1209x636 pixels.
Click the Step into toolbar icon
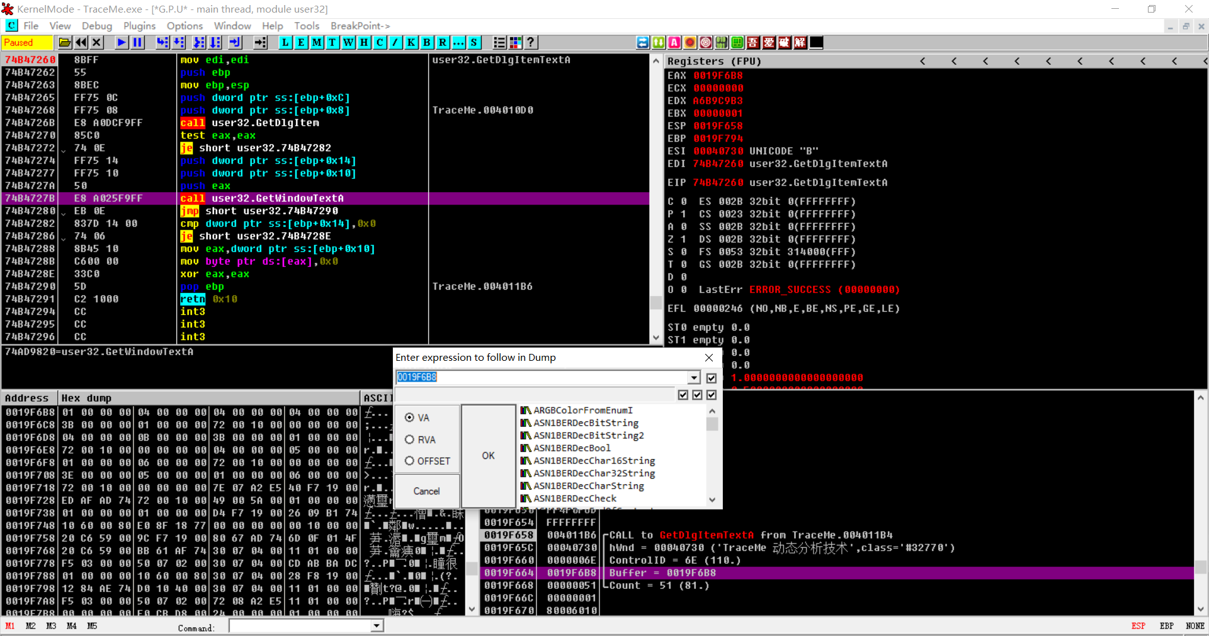pyautogui.click(x=163, y=42)
